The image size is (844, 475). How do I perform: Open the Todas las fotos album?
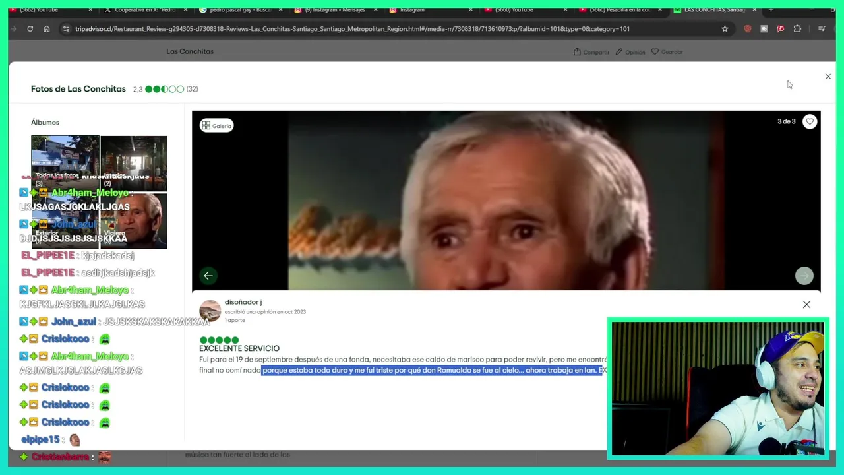tap(65, 162)
